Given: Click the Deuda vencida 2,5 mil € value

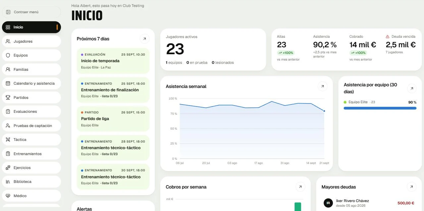Looking at the screenshot, I should (x=400, y=45).
